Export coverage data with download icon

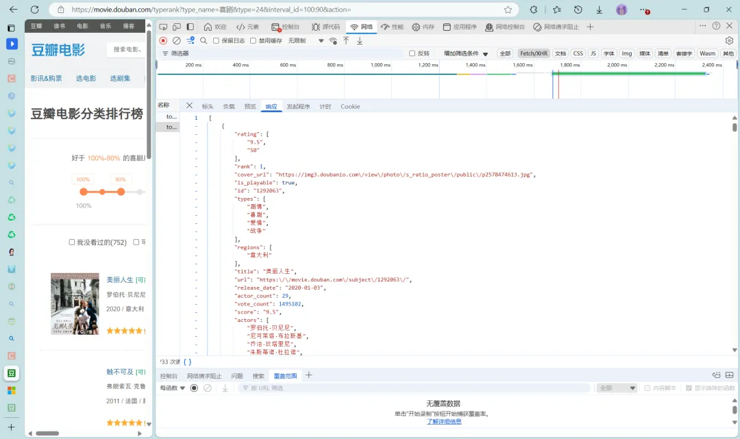click(x=225, y=388)
